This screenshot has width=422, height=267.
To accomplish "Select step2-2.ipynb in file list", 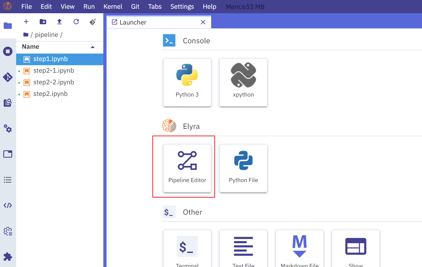I will pos(60,82).
